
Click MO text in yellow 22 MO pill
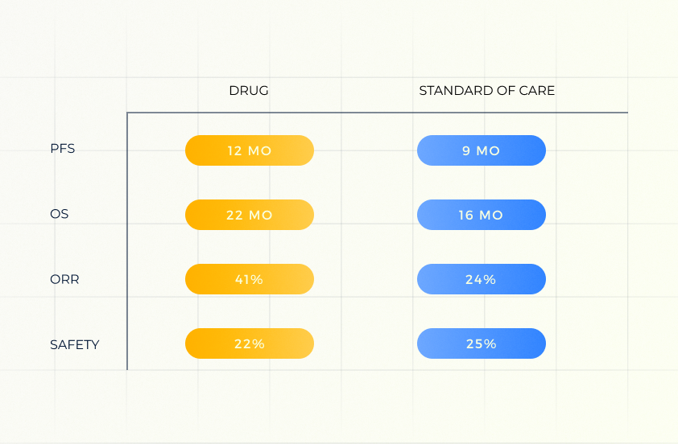(x=260, y=215)
